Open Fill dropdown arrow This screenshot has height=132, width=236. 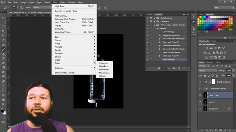pyautogui.click(x=233, y=76)
